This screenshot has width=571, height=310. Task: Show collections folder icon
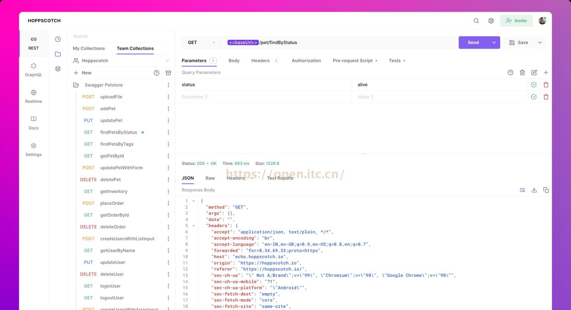58,54
